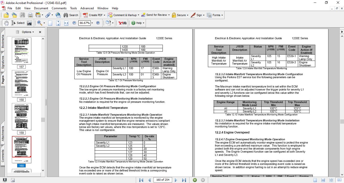
Task: Click the Create PDF button
Action: coord(93,15)
